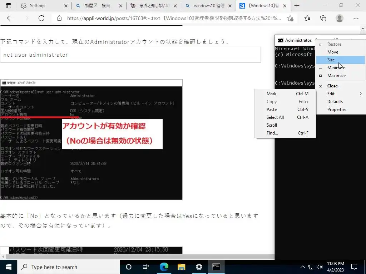Close the 【Windows10】 appli-world tab
Screen dimensions: 366x274
285,6
